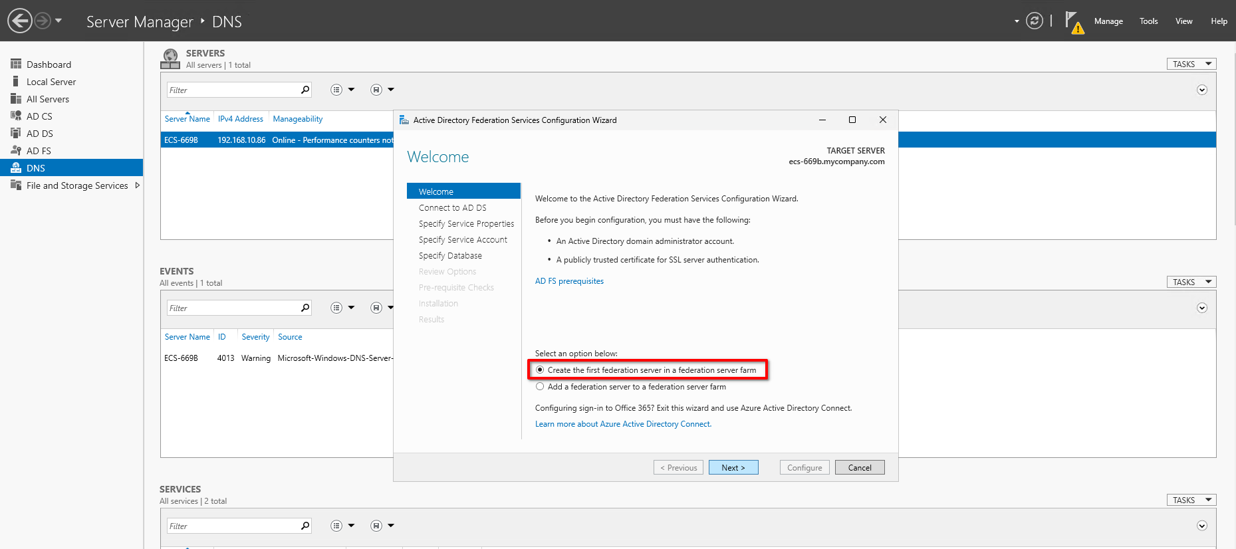Select AD CS in the sidebar
Screen dimensions: 1236x549
39,116
